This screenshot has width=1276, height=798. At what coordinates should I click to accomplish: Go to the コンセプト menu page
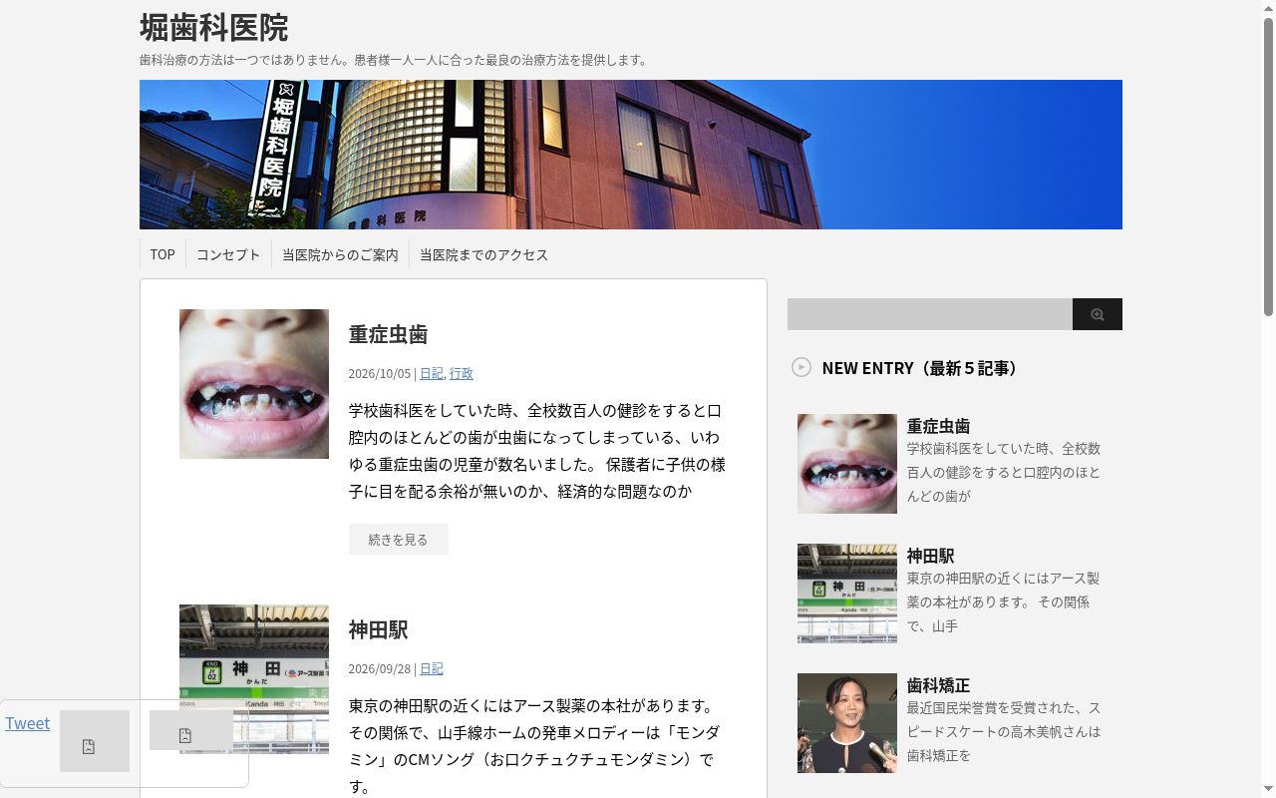[228, 254]
